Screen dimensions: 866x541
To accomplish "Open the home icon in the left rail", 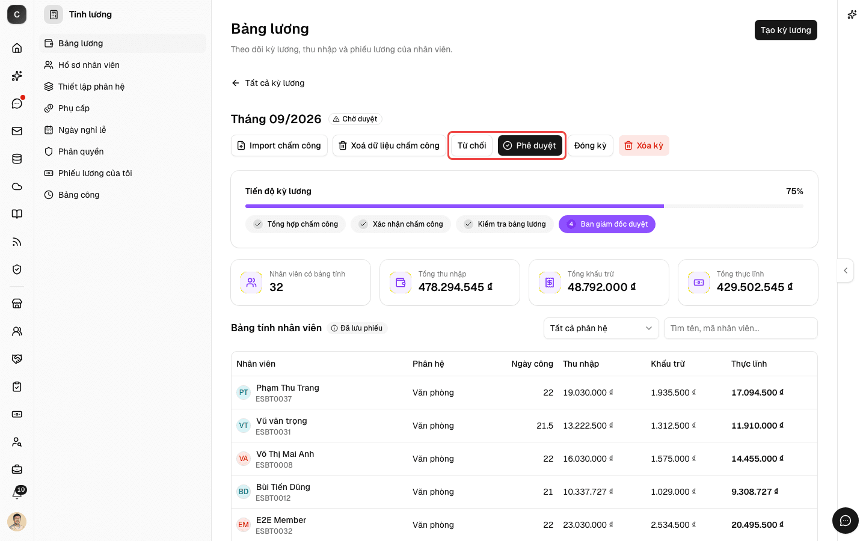I will (x=17, y=48).
